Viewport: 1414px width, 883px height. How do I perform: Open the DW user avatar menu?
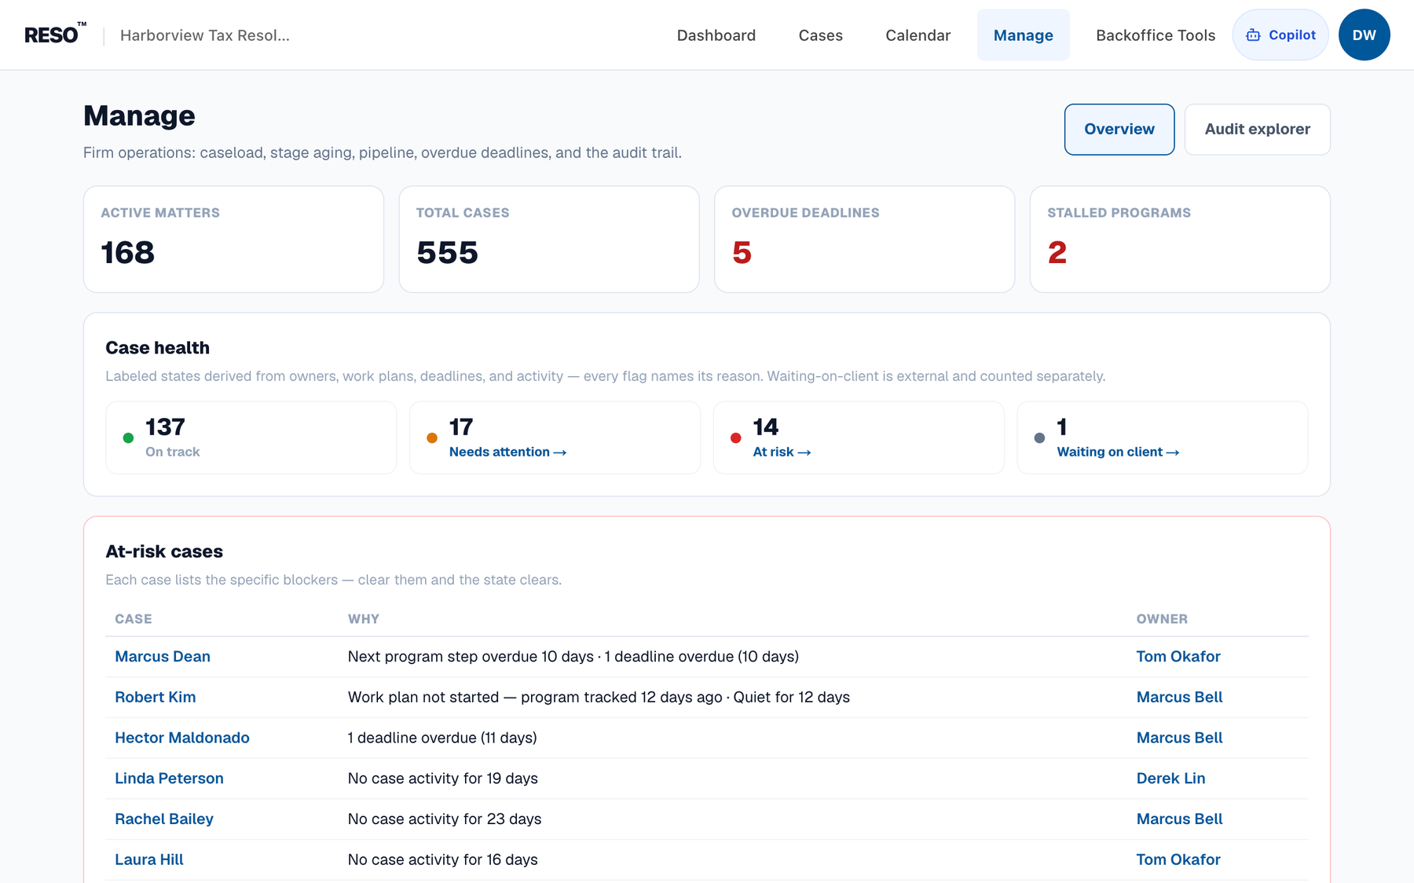(x=1364, y=35)
